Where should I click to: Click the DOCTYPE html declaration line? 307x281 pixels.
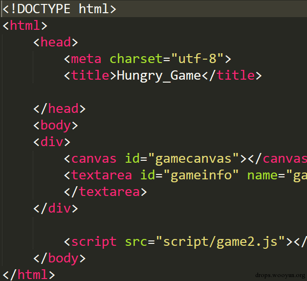coord(59,9)
